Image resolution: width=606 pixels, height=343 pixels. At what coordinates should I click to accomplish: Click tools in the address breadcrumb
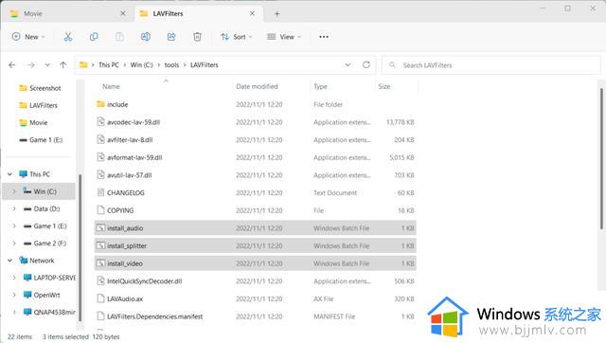click(x=171, y=65)
